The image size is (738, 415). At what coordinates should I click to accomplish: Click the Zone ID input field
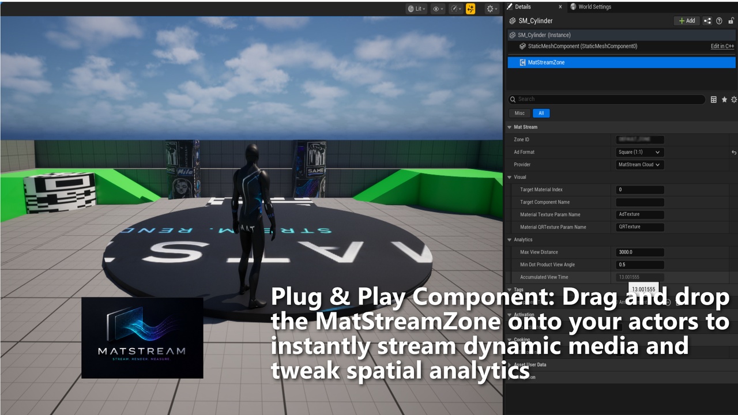click(640, 139)
